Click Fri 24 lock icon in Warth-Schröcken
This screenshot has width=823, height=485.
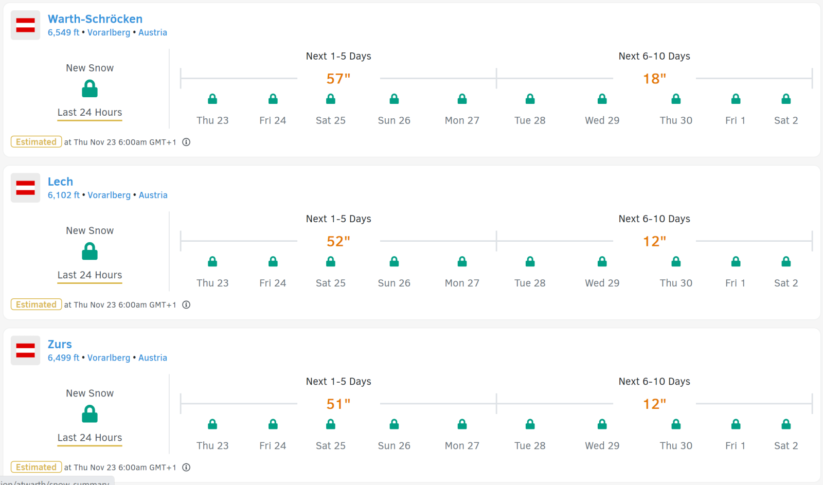point(273,99)
